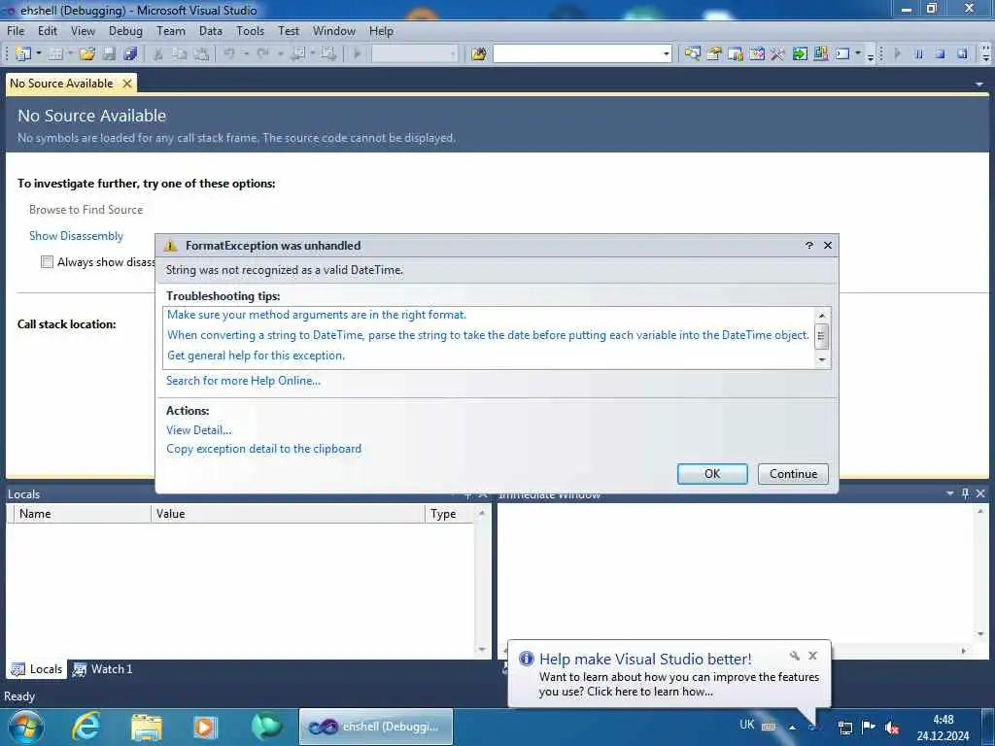This screenshot has height=746, width=995.
Task: Click the Find in Files icon
Action: tap(479, 54)
